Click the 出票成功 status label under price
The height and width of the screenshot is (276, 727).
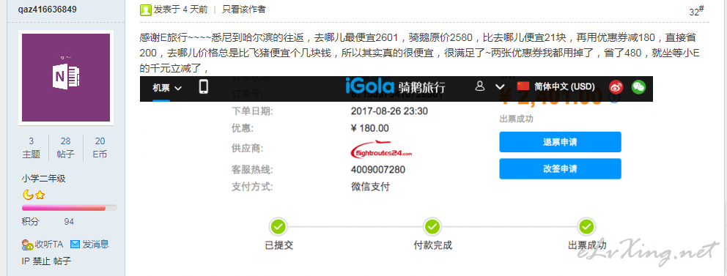click(x=516, y=119)
